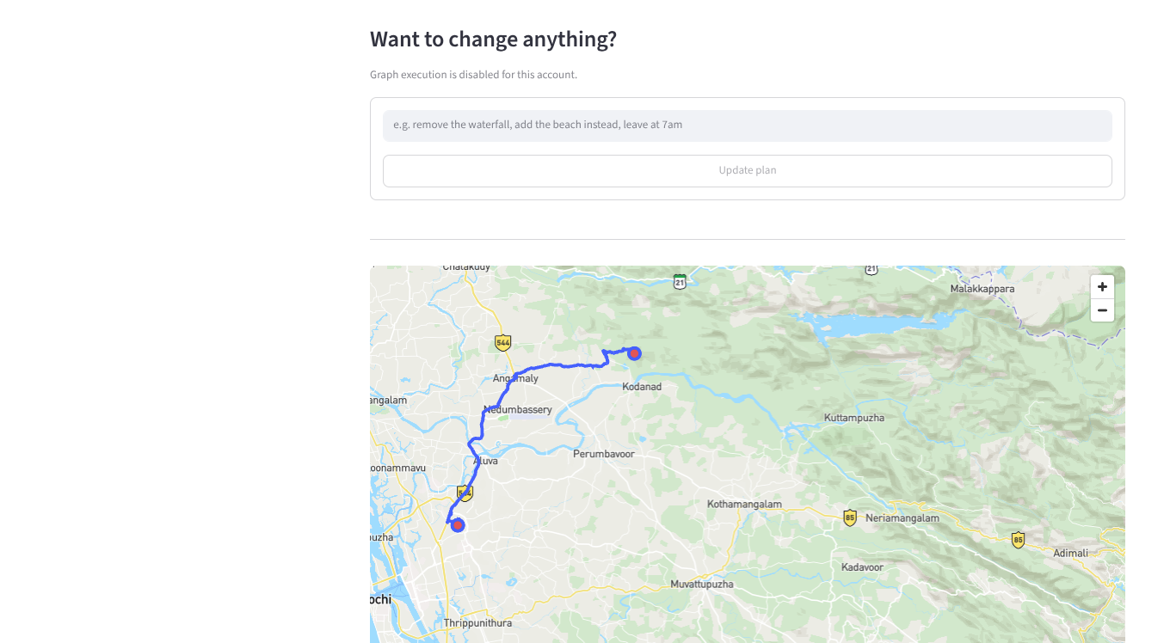Click the Perumbavoor town label
Screen dimensions: 1164x643
pos(604,453)
